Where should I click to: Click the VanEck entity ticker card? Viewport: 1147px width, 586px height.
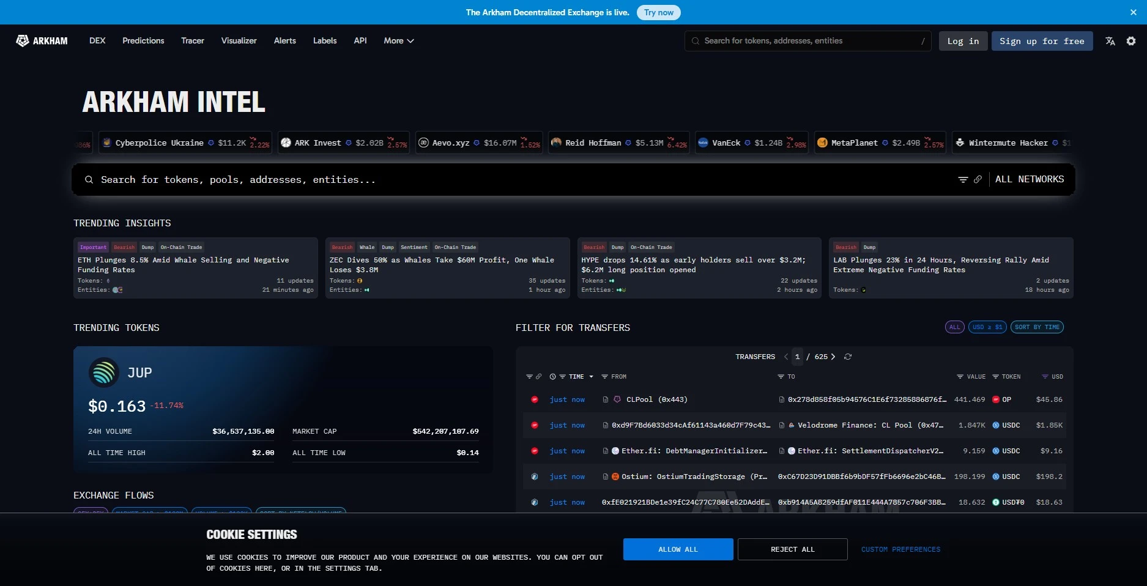pyautogui.click(x=752, y=143)
